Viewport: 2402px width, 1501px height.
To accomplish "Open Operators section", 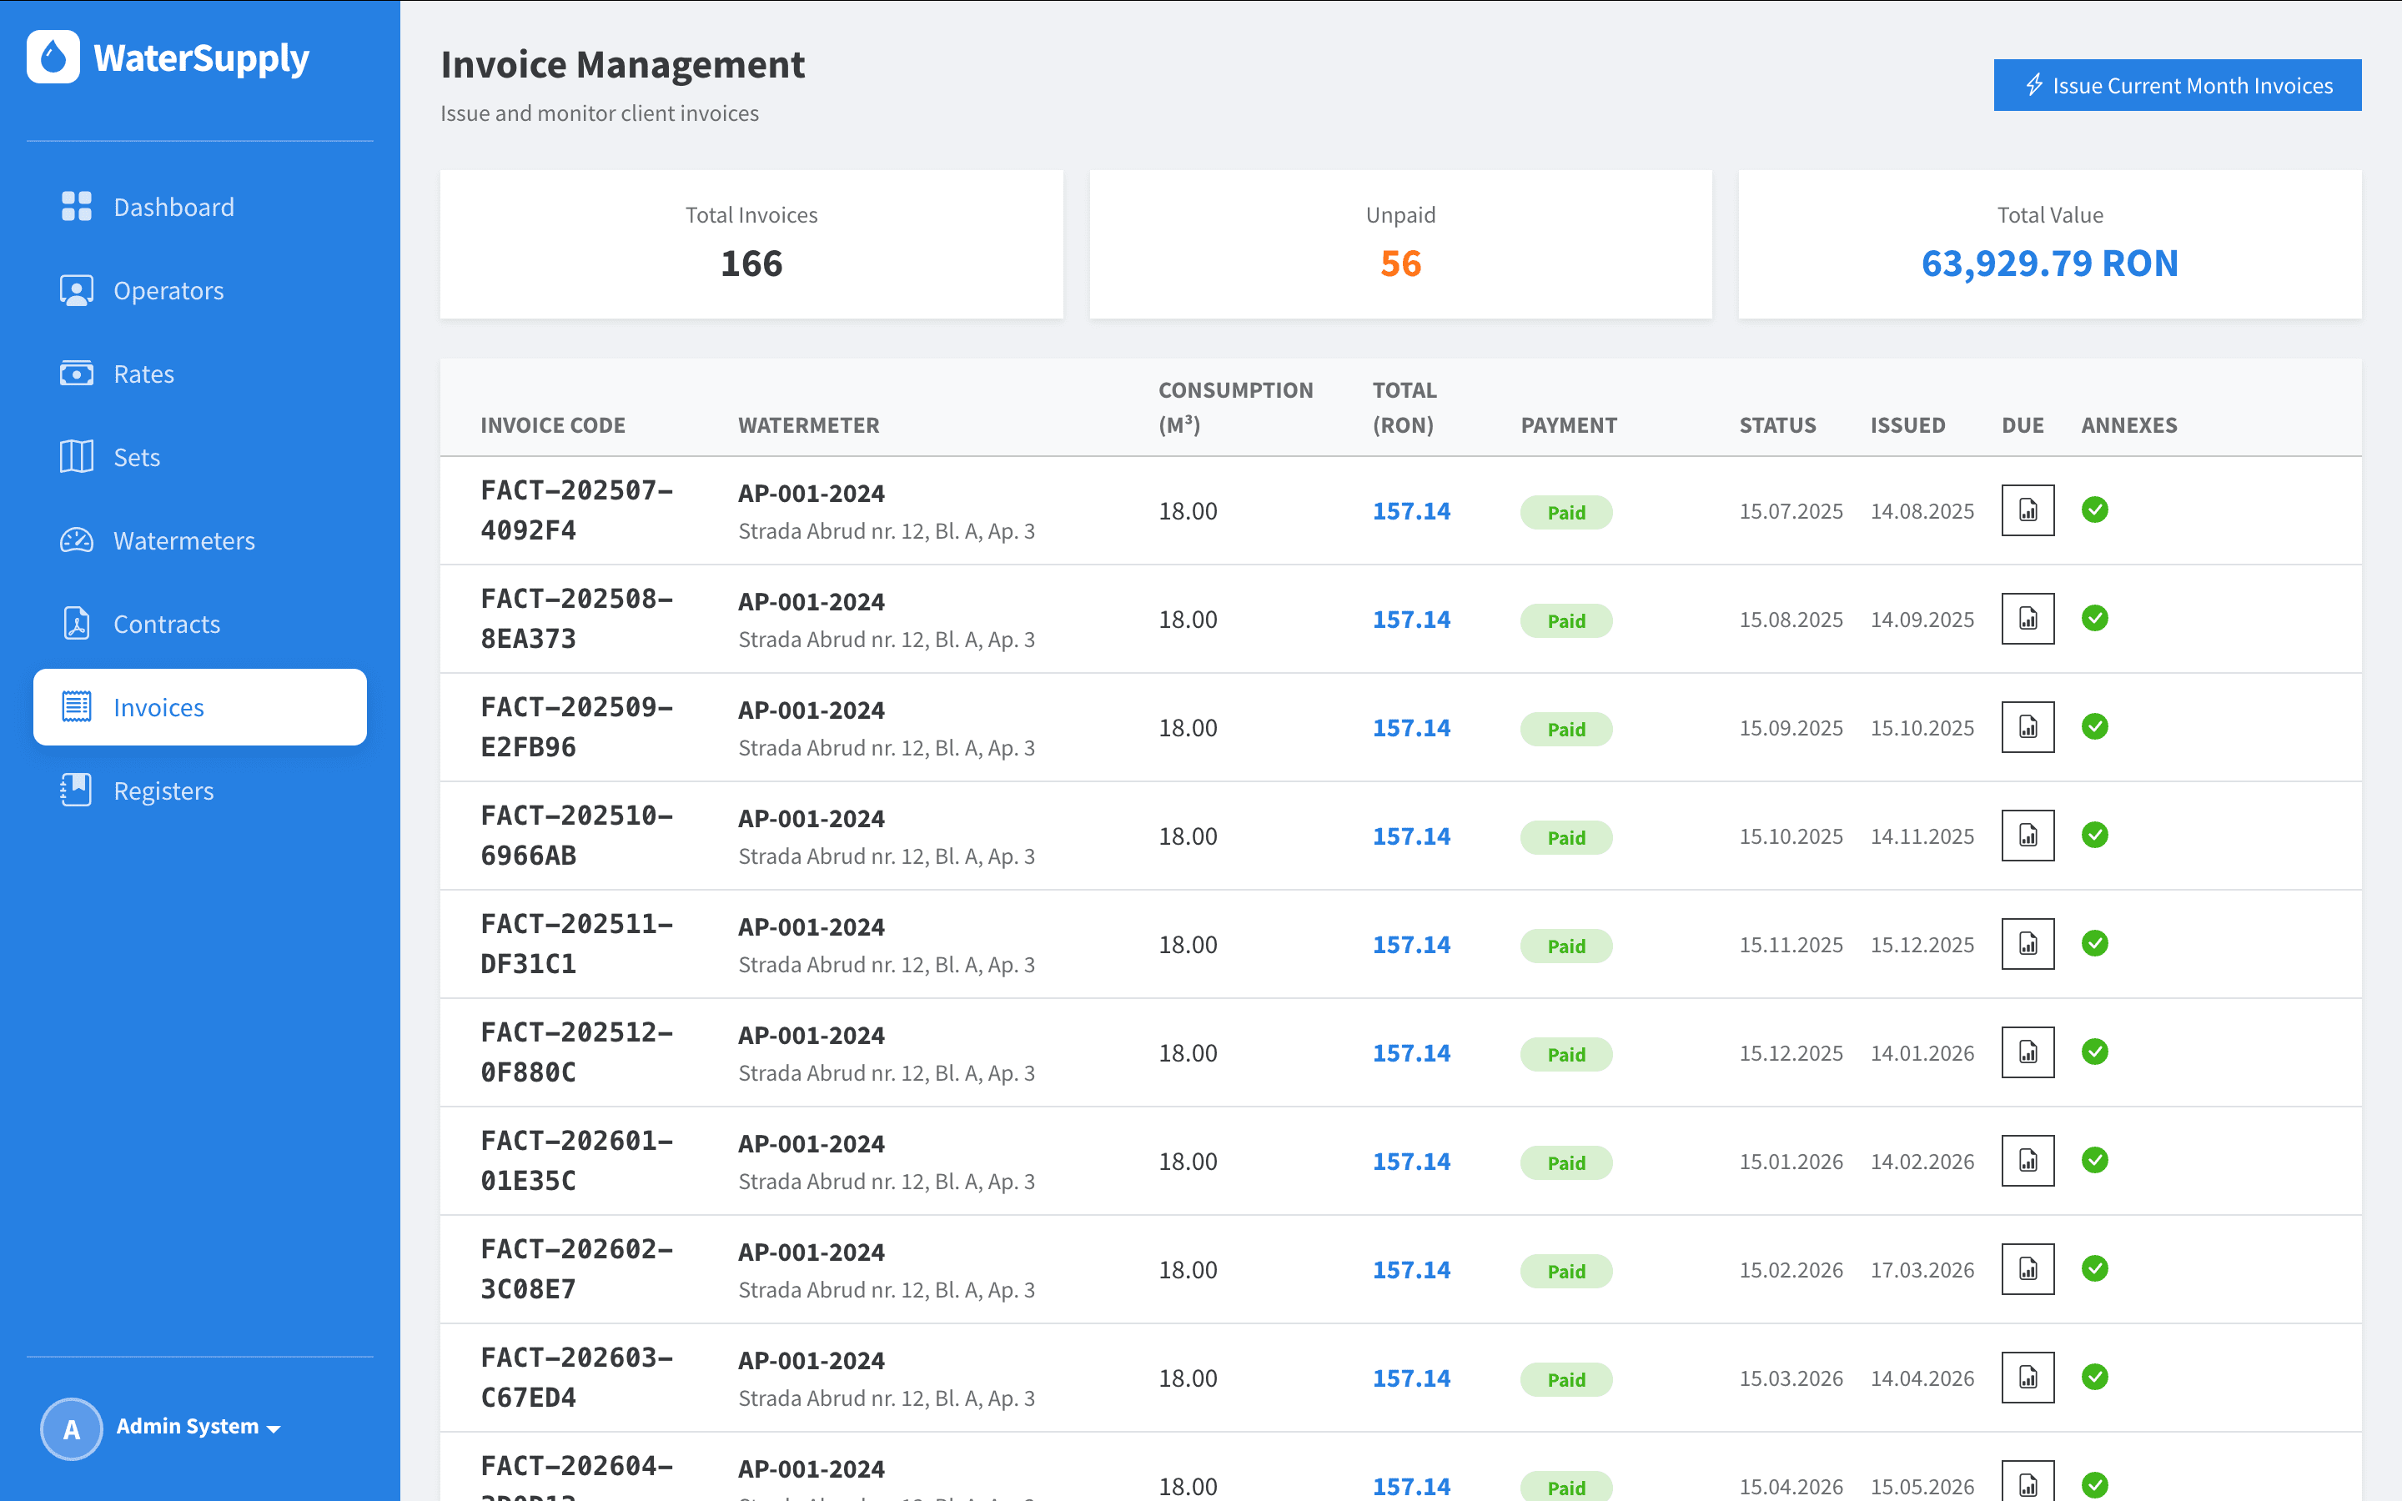I will click(x=199, y=290).
